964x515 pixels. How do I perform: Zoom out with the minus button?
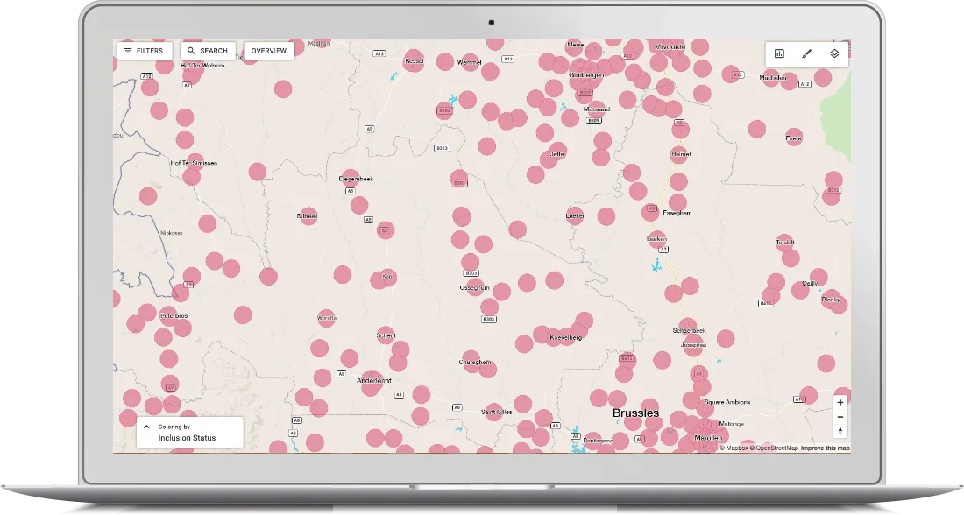click(x=840, y=417)
